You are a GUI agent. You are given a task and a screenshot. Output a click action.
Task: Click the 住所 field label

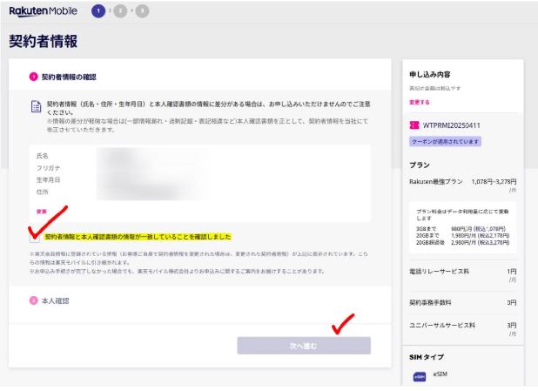click(x=42, y=192)
